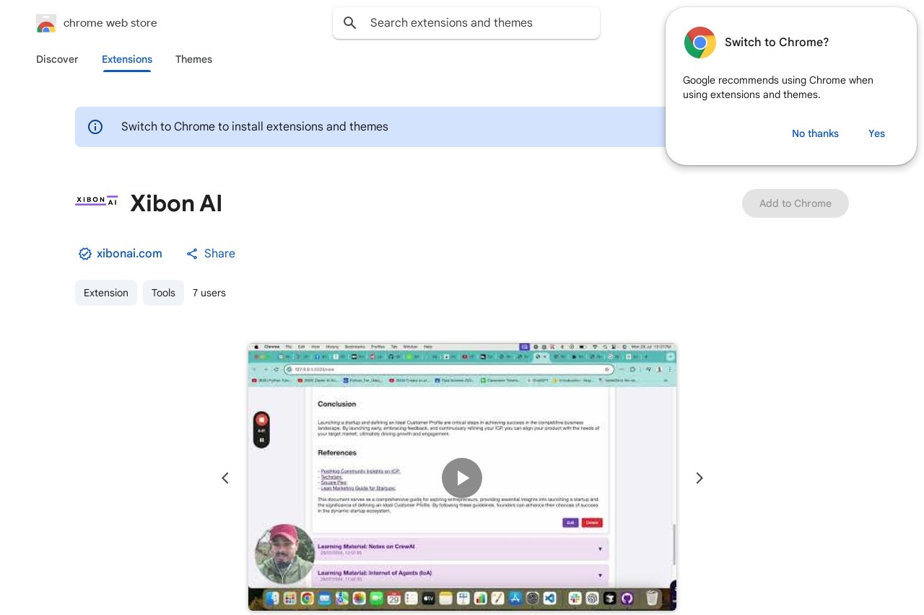This screenshot has height=615, width=924.
Task: Advance to the next media slide
Action: (x=699, y=478)
